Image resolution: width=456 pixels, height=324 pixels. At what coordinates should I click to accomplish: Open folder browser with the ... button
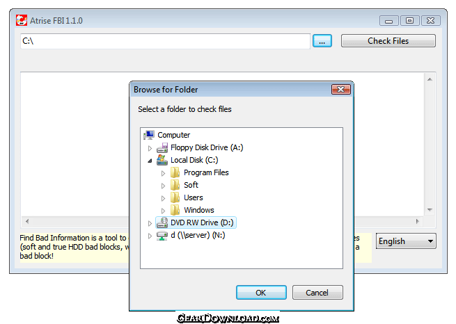(322, 40)
